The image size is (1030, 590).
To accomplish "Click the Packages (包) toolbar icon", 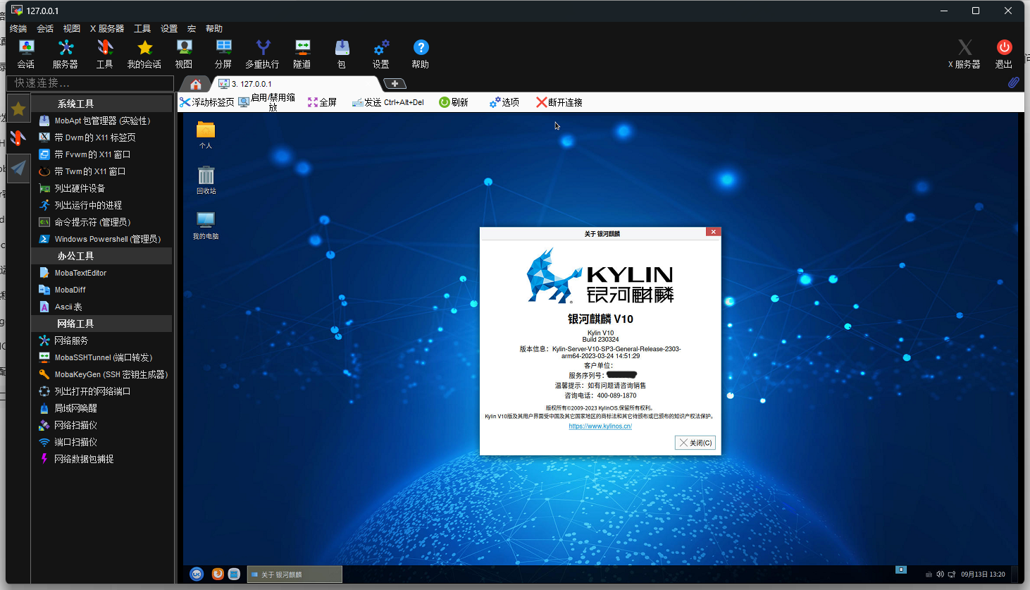I will pyautogui.click(x=342, y=54).
